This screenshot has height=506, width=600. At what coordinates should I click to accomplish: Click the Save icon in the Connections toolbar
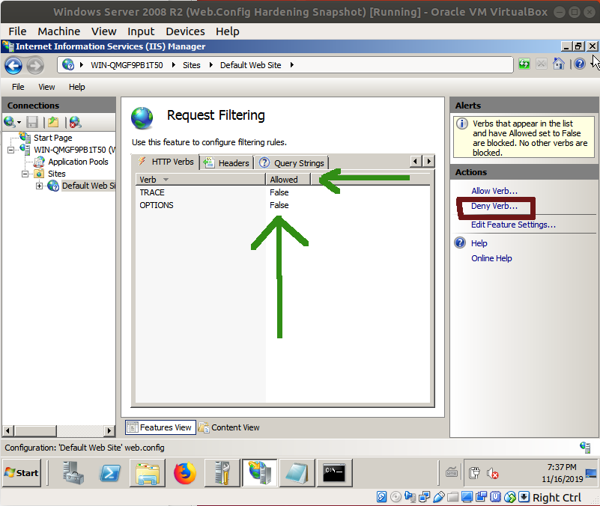[32, 123]
